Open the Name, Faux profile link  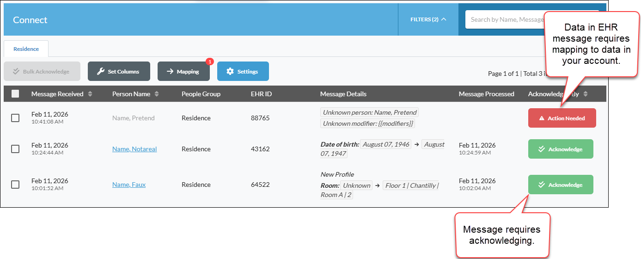(129, 185)
